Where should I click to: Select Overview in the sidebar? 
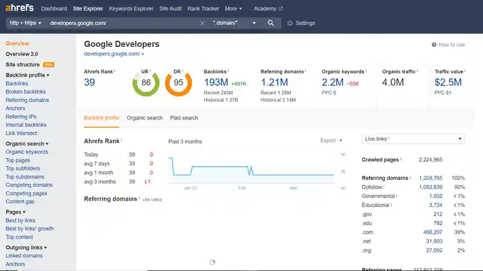pos(17,43)
